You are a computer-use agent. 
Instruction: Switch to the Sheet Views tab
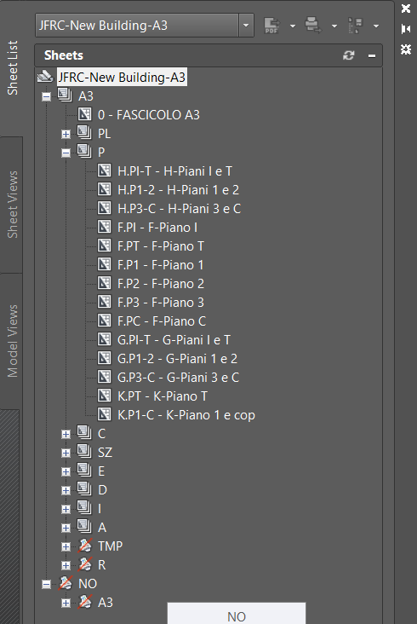coord(12,205)
